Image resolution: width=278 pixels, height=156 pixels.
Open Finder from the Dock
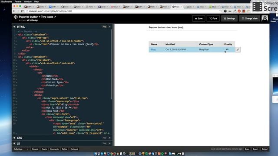[x=96, y=153]
